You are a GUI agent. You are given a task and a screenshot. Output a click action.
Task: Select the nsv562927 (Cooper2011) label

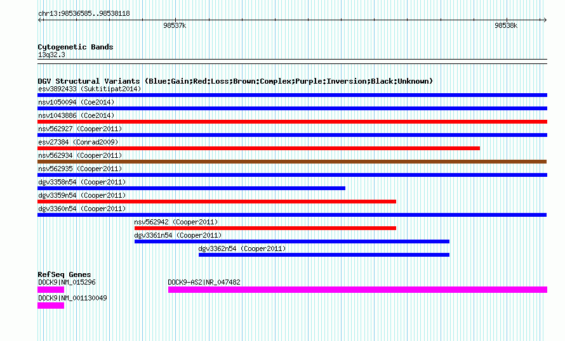[80, 129]
